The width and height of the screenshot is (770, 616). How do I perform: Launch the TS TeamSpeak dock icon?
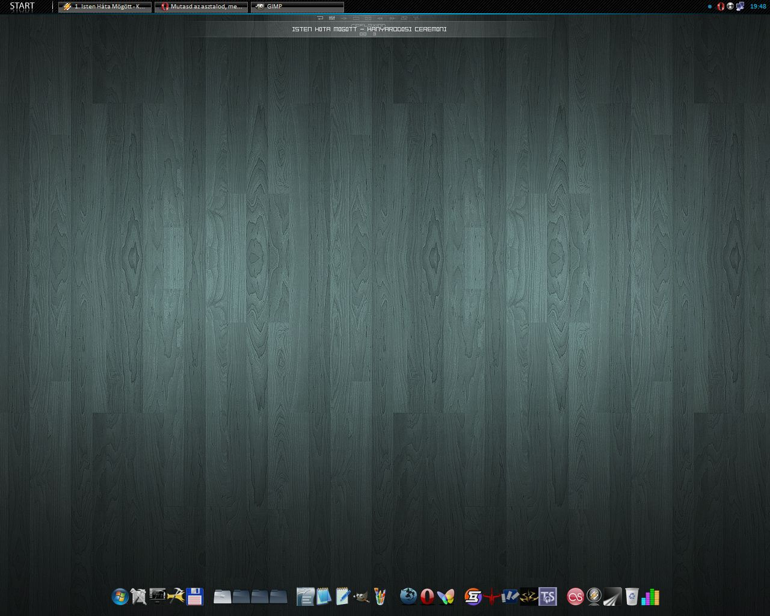coord(547,597)
